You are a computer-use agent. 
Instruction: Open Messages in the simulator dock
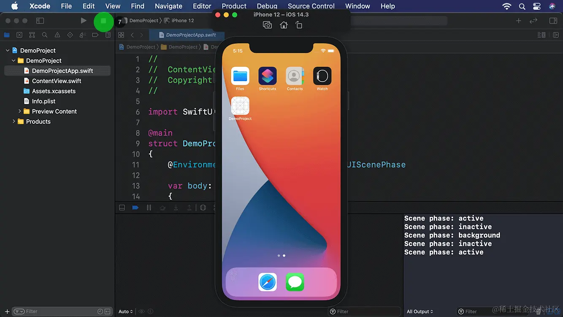295,282
